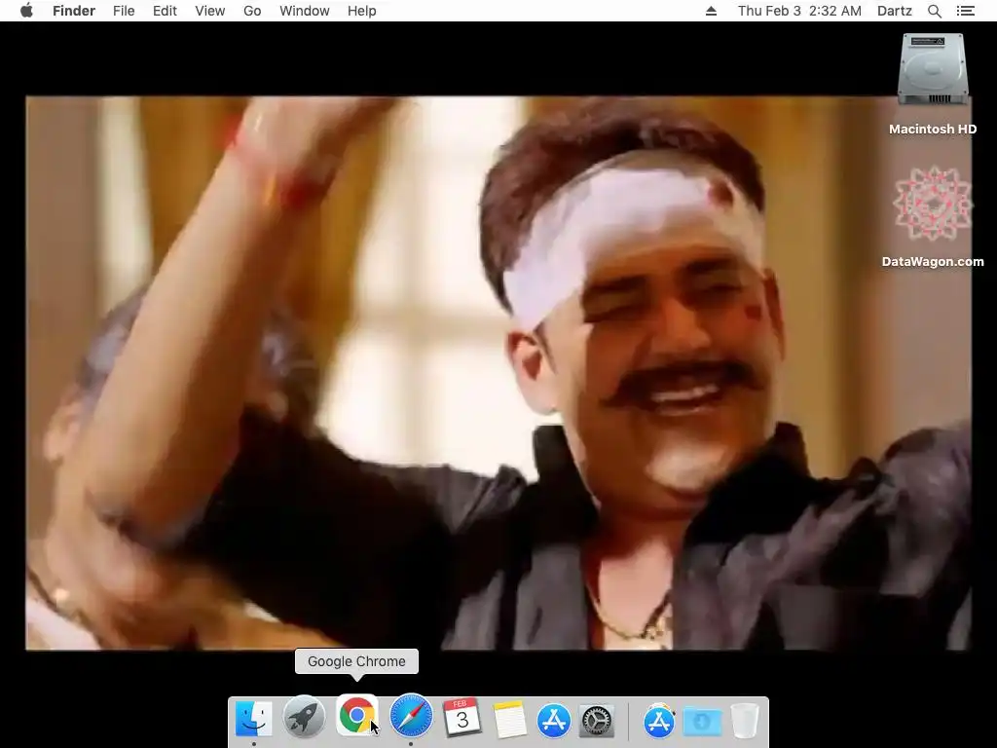Open the Go menu

pyautogui.click(x=252, y=11)
